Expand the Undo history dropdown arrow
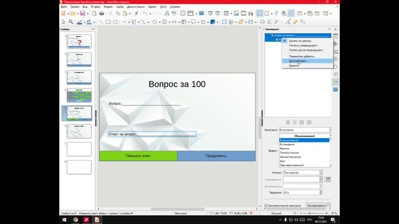The width and height of the screenshot is (399, 224). pyautogui.click(x=150, y=14)
